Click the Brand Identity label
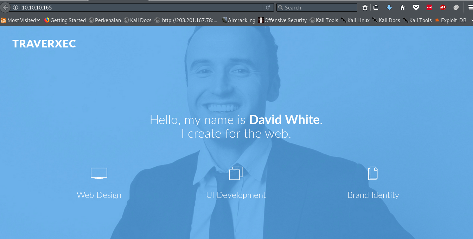473x239 pixels. [x=373, y=195]
